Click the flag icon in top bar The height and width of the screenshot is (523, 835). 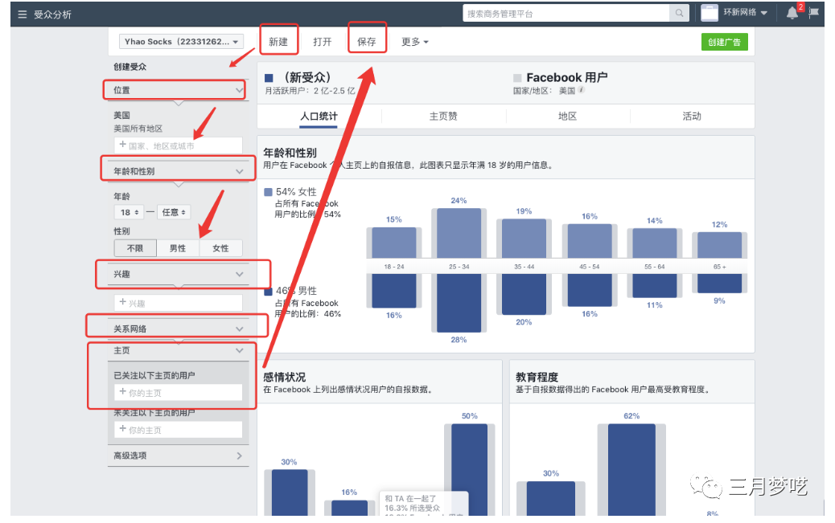coord(815,13)
